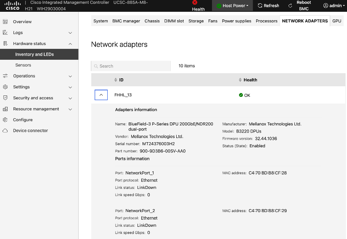Screen dimensions: 347x239
Task: Expand the Settings chevron
Action: pos(70,87)
